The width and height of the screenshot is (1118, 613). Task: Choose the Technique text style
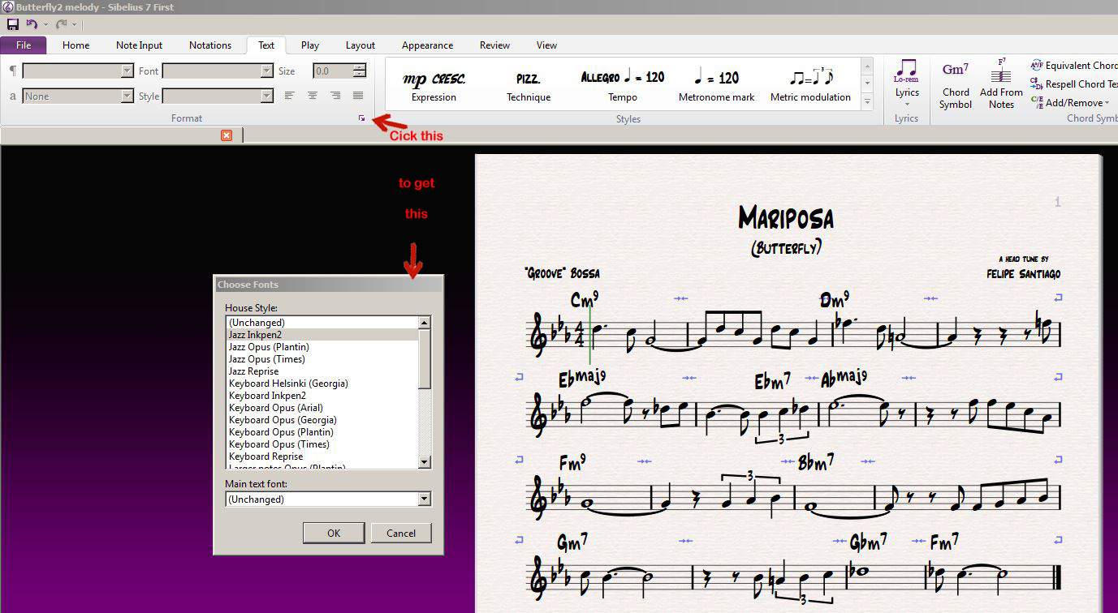coord(529,86)
